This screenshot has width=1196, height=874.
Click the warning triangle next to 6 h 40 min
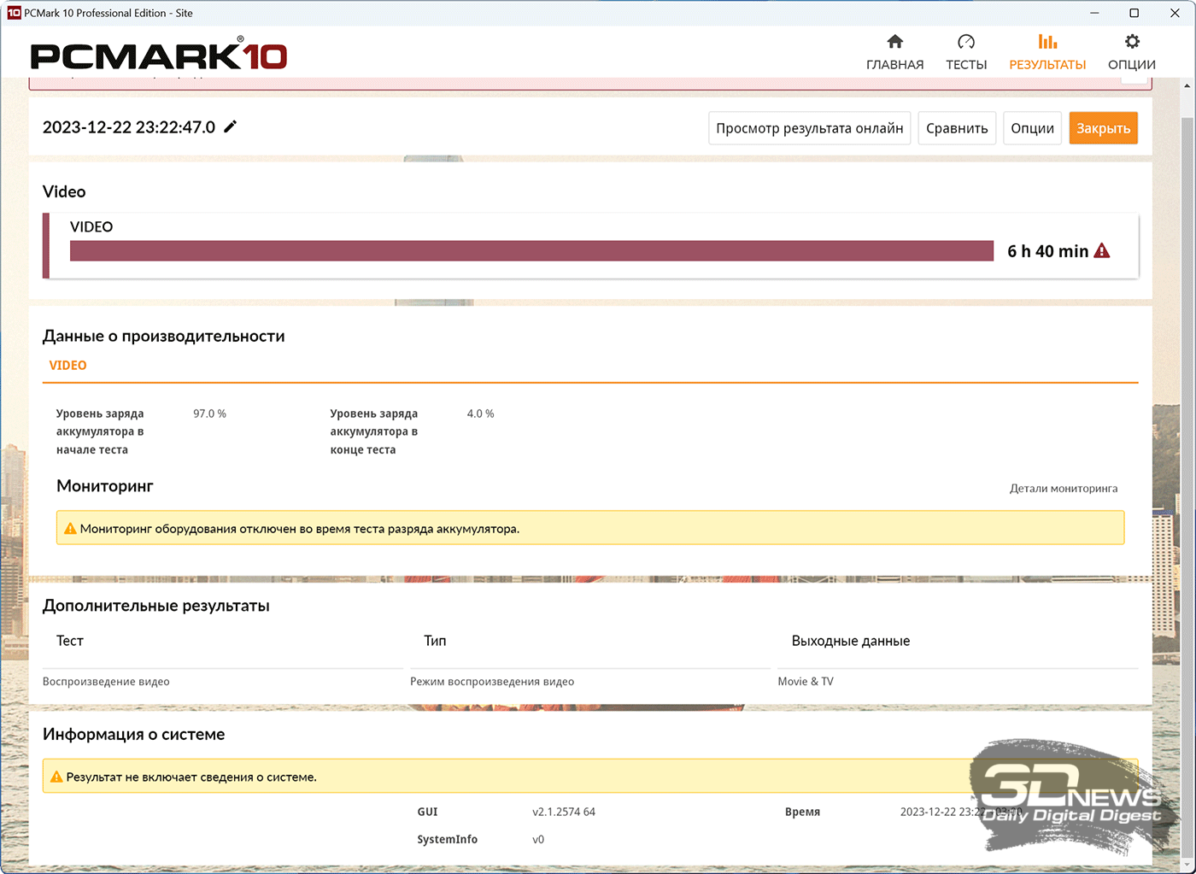coord(1102,251)
